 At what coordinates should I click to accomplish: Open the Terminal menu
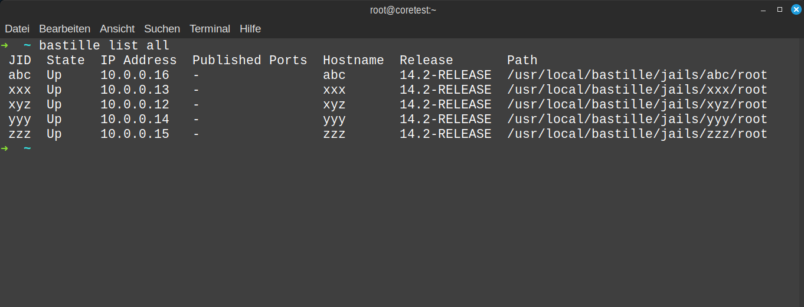210,29
